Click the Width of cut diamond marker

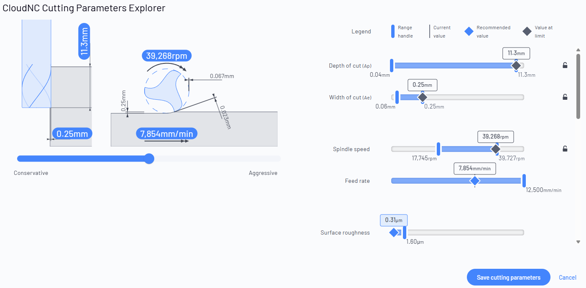pos(423,97)
